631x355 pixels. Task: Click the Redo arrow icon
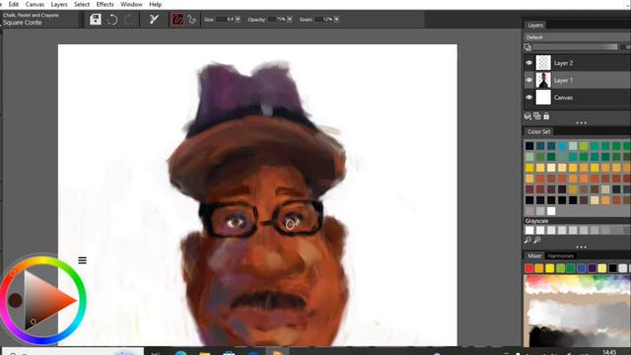(x=128, y=20)
